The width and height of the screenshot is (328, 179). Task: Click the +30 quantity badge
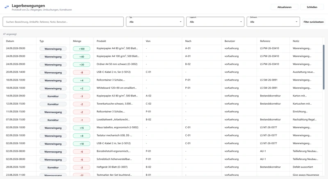coord(82,65)
